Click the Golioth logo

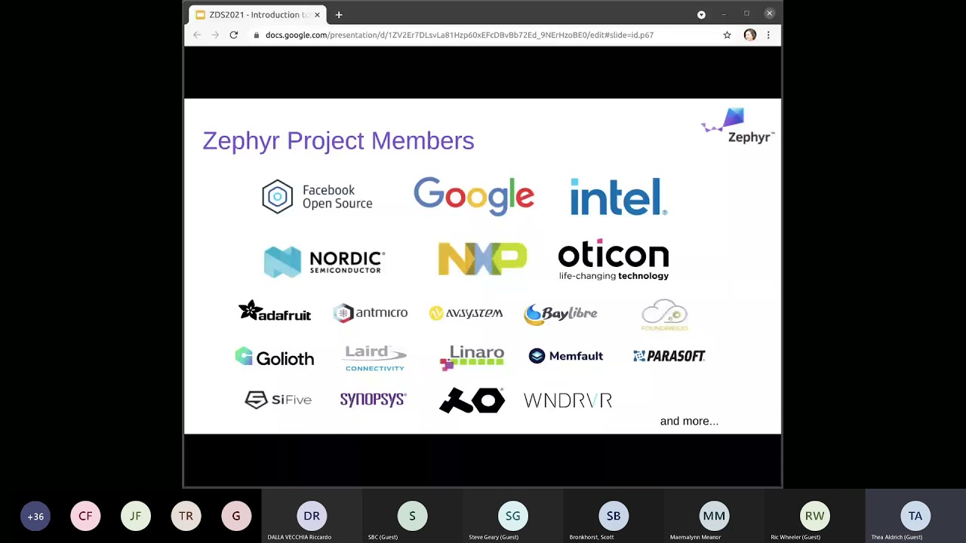[275, 357]
